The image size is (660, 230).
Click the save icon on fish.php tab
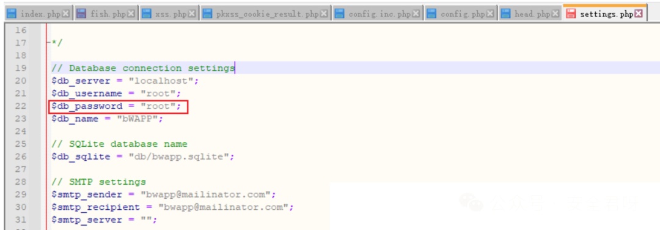81,14
